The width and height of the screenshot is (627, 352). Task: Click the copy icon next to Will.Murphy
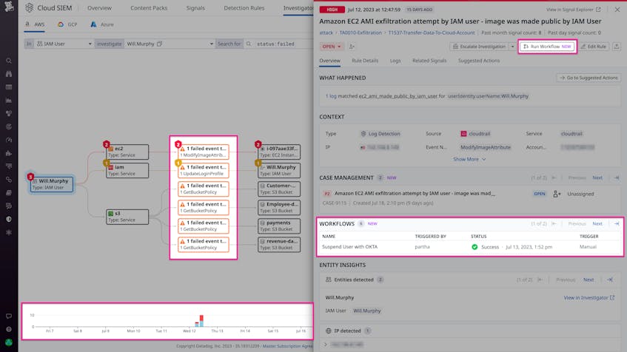pos(160,44)
